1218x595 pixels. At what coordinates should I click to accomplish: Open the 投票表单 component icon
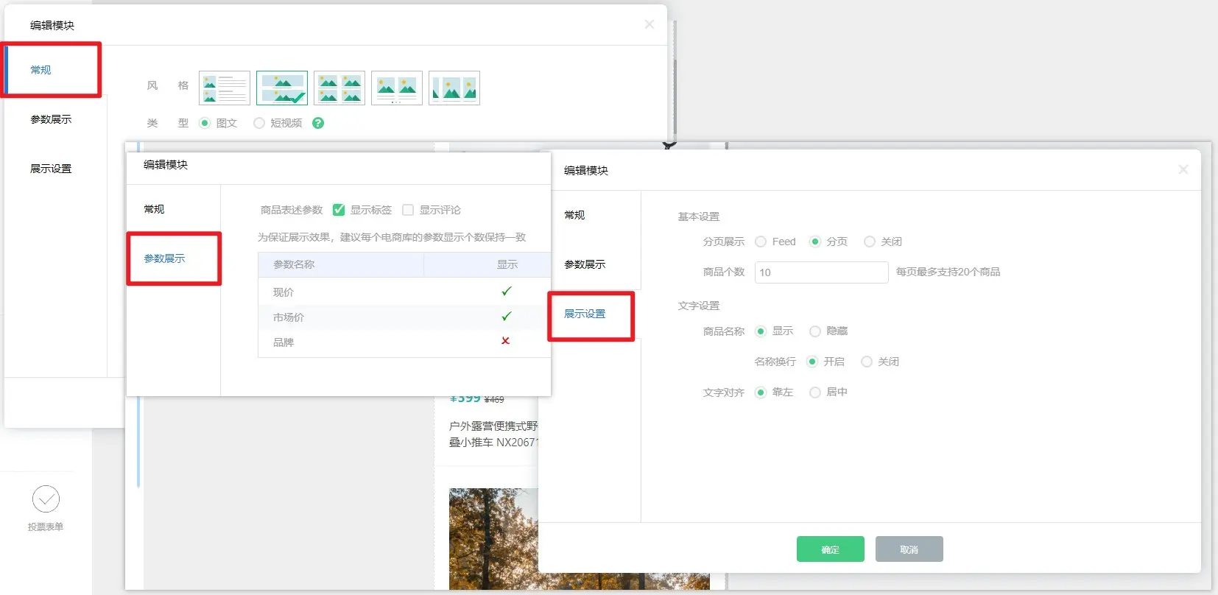pos(46,500)
